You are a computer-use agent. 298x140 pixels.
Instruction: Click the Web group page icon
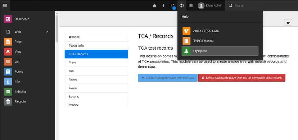point(8,32)
